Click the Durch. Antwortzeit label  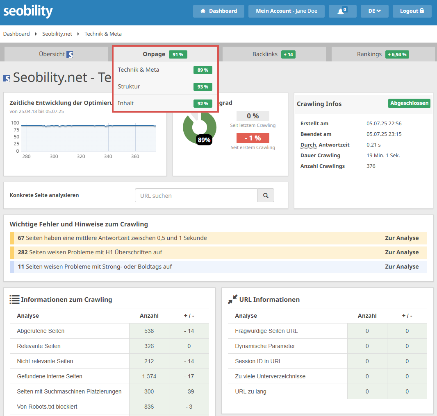click(325, 145)
